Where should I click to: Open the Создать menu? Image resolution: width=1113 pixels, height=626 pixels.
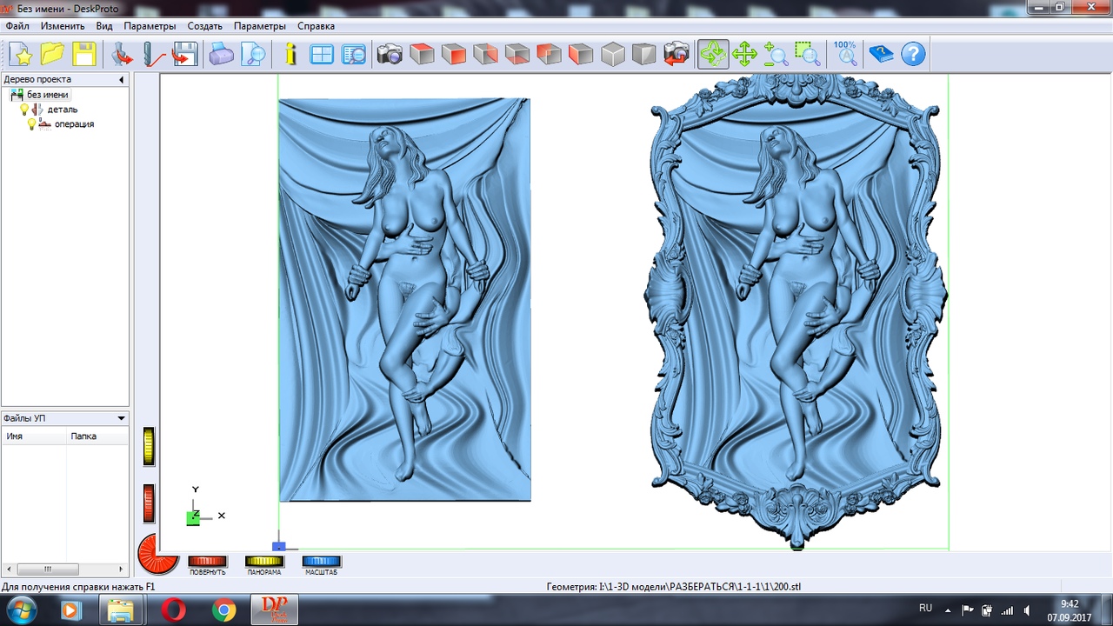pyautogui.click(x=205, y=26)
